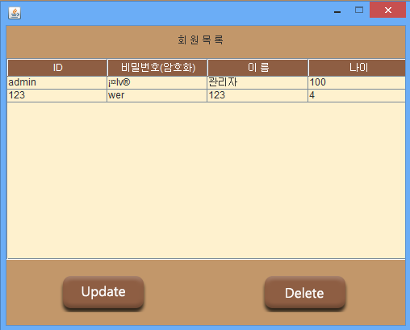This screenshot has width=410, height=330.
Task: Select the age cell showing 4
Action: pos(357,95)
